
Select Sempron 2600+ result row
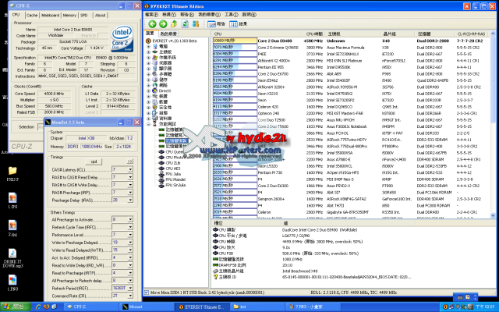[x=350, y=199]
